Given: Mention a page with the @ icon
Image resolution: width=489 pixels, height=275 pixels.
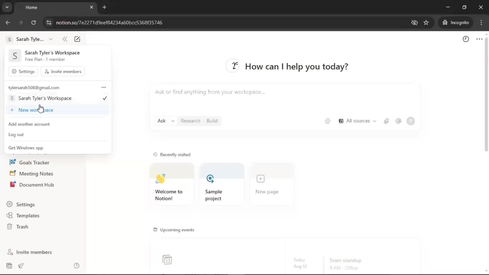Looking at the screenshot, I should 398,121.
